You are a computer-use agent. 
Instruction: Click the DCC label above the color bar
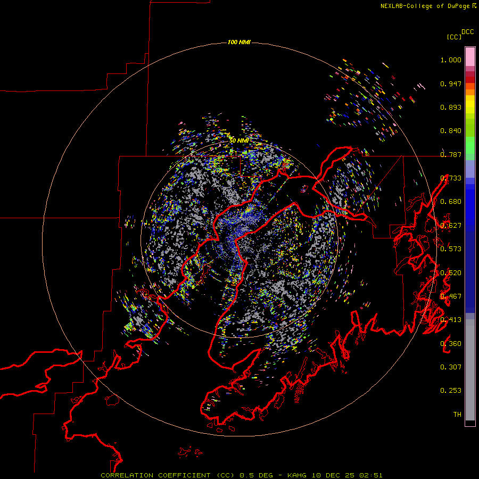point(468,32)
